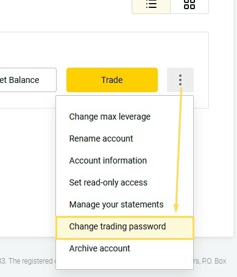Click the P.O. Box footer text
Image resolution: width=237 pixels, height=277 pixels.
(210, 261)
